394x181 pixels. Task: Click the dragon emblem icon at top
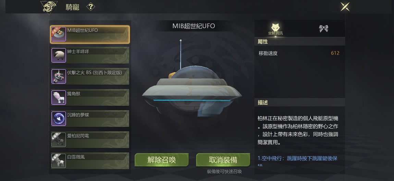[x=49, y=7]
